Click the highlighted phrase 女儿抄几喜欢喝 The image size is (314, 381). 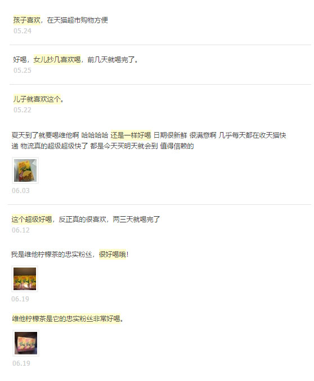(57, 59)
